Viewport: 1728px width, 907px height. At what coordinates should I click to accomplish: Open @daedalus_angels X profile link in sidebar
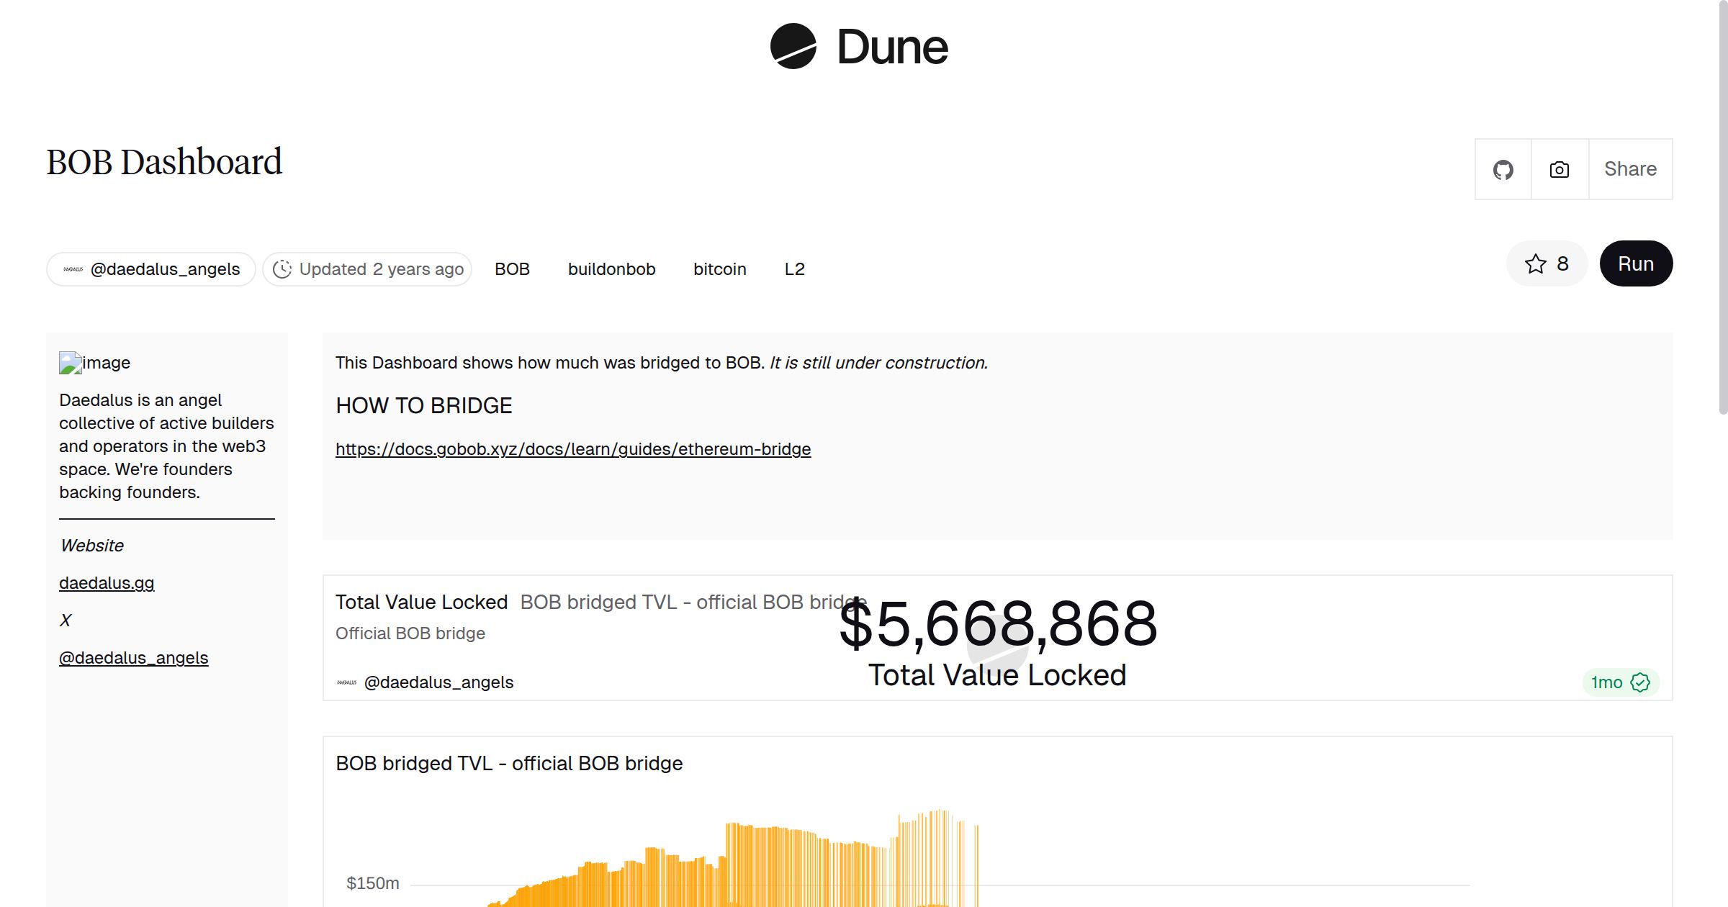pos(133,658)
